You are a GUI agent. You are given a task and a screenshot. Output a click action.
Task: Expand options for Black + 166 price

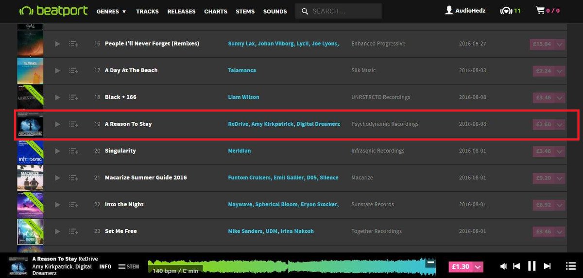click(560, 97)
